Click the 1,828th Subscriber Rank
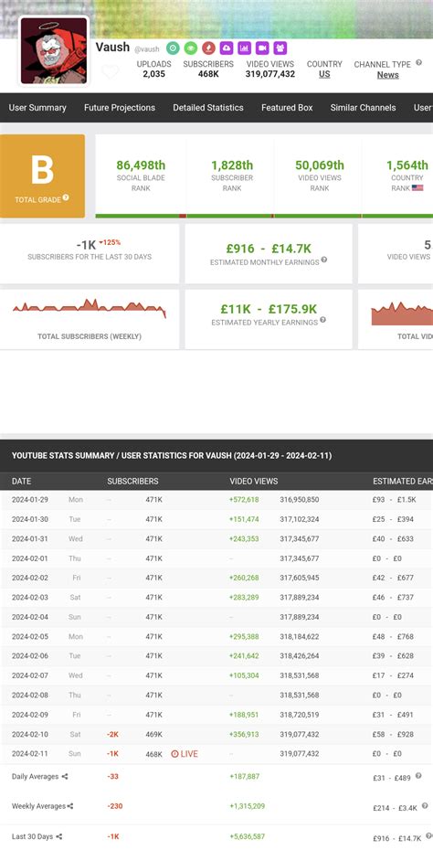The height and width of the screenshot is (850, 433). click(232, 165)
